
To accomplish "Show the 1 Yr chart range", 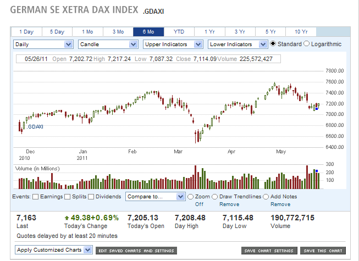I will pyautogui.click(x=209, y=32).
